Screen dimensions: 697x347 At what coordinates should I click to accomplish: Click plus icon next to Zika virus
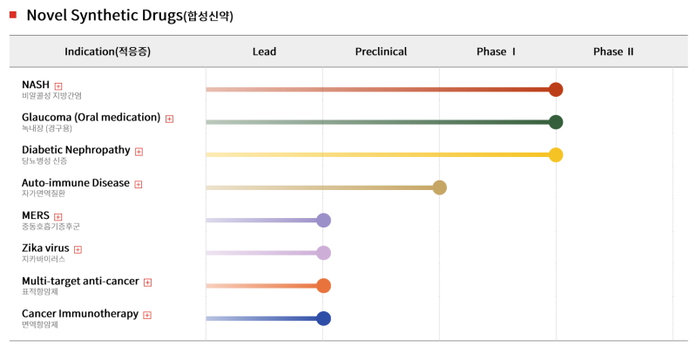coord(78,249)
